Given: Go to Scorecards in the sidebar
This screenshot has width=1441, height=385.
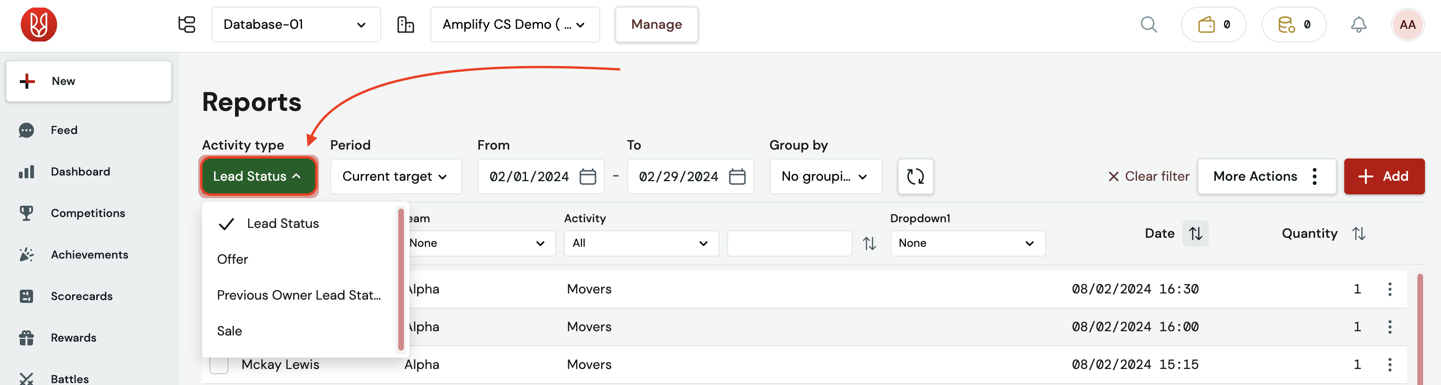Looking at the screenshot, I should pos(82,296).
